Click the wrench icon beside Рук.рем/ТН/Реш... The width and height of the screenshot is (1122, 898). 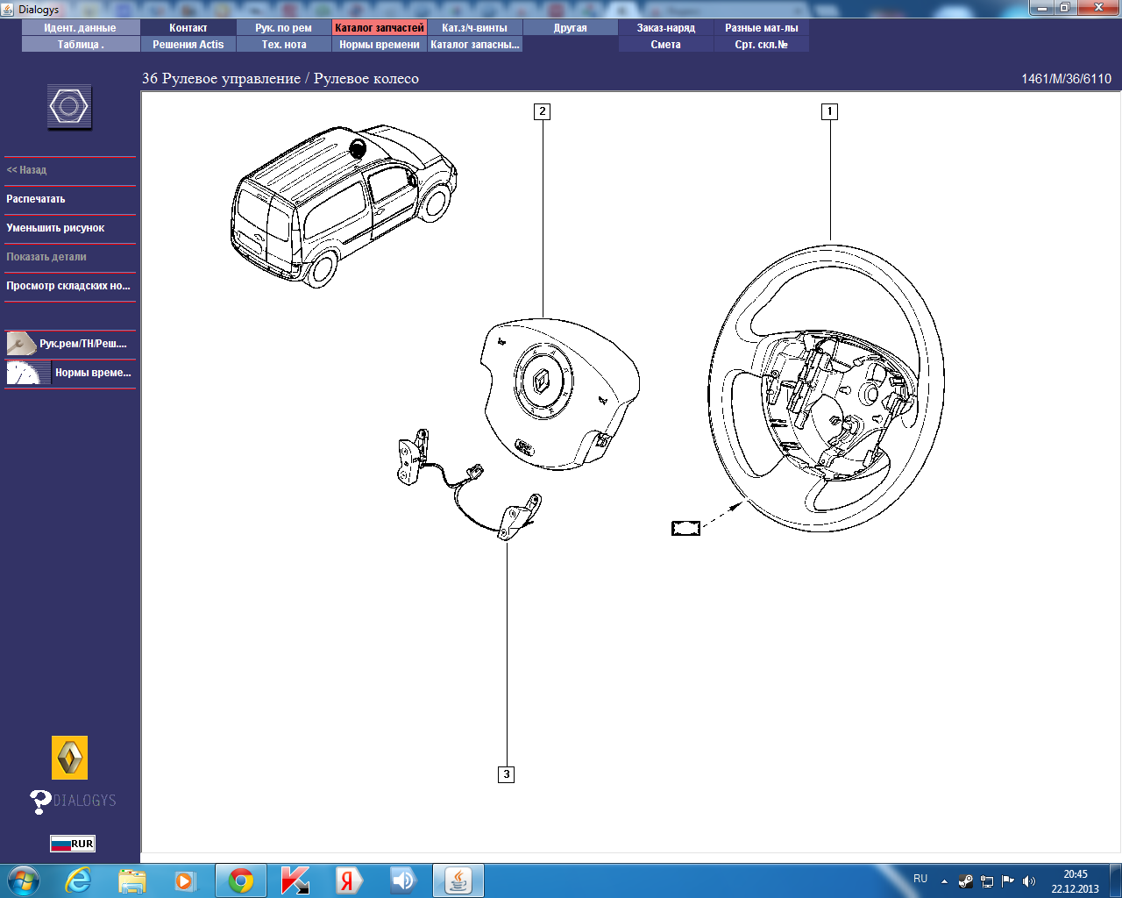[x=21, y=344]
